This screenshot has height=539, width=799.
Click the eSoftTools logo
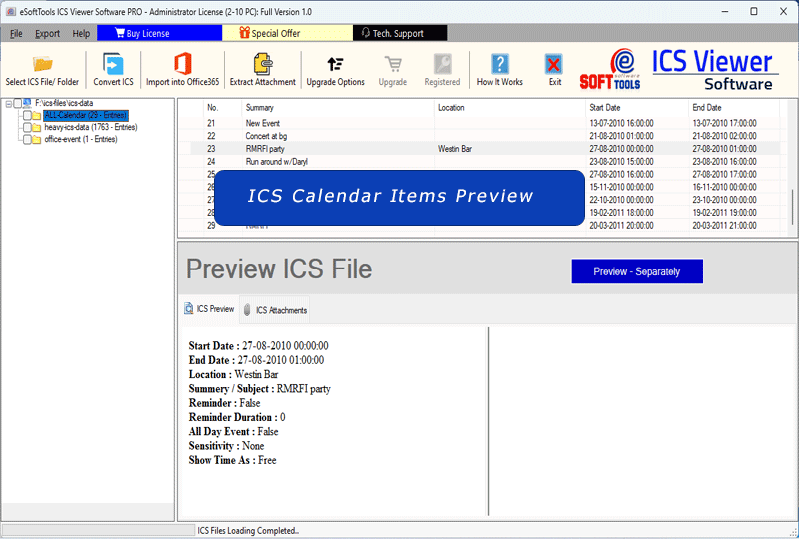click(x=610, y=70)
